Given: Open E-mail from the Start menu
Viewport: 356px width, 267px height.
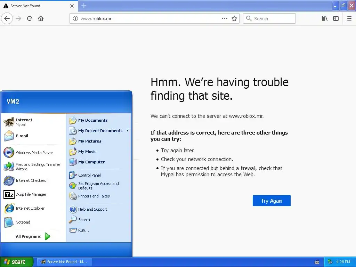Looking at the screenshot, I should click(x=33, y=136).
